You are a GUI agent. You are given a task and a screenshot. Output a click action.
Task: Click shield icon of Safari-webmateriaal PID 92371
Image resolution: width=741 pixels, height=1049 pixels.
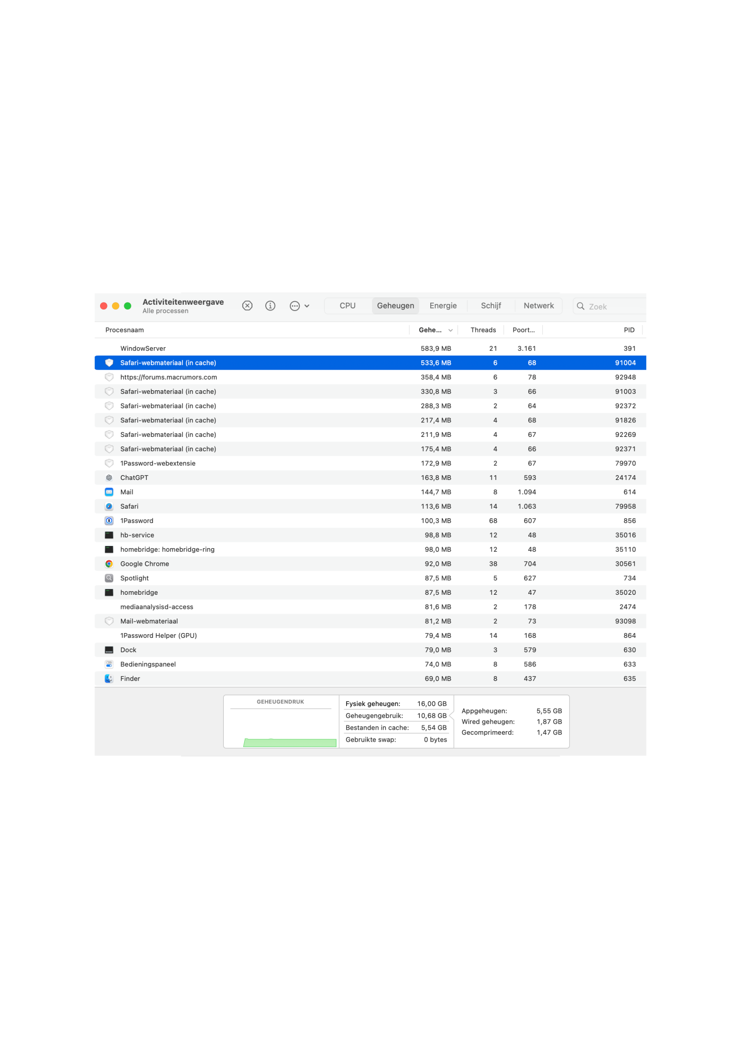(x=109, y=449)
